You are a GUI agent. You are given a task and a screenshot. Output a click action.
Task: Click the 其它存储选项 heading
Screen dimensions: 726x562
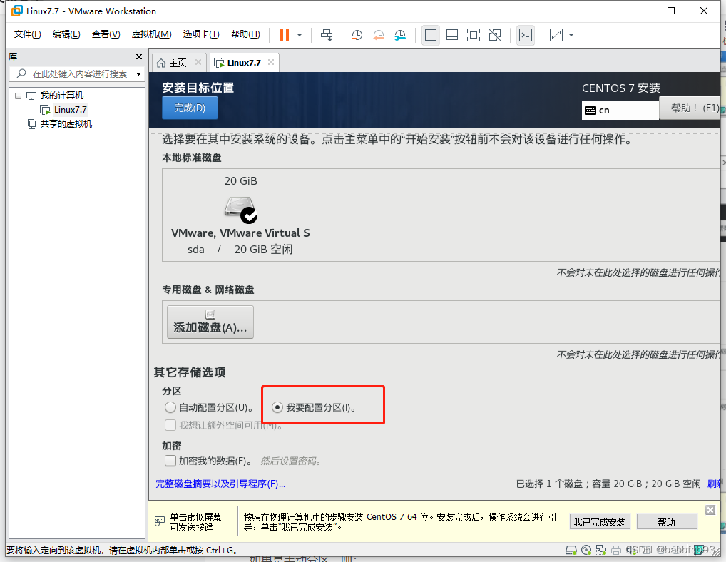click(x=190, y=372)
